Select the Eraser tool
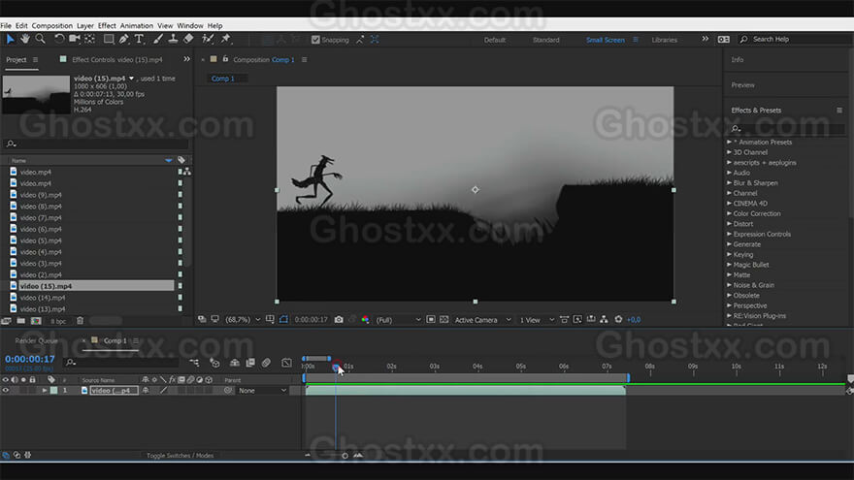The height and width of the screenshot is (480, 854). coord(188,39)
